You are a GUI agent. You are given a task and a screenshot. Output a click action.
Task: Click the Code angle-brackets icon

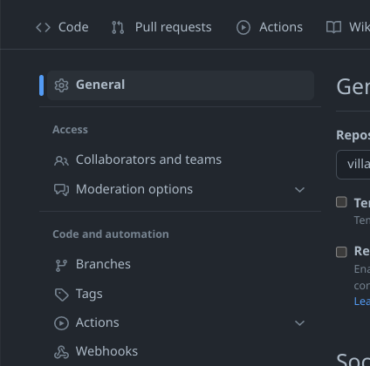(x=43, y=28)
